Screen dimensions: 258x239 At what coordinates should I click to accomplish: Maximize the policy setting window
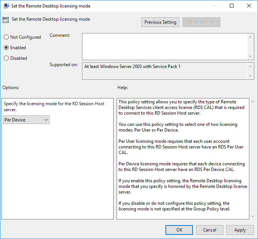(x=232, y=6)
